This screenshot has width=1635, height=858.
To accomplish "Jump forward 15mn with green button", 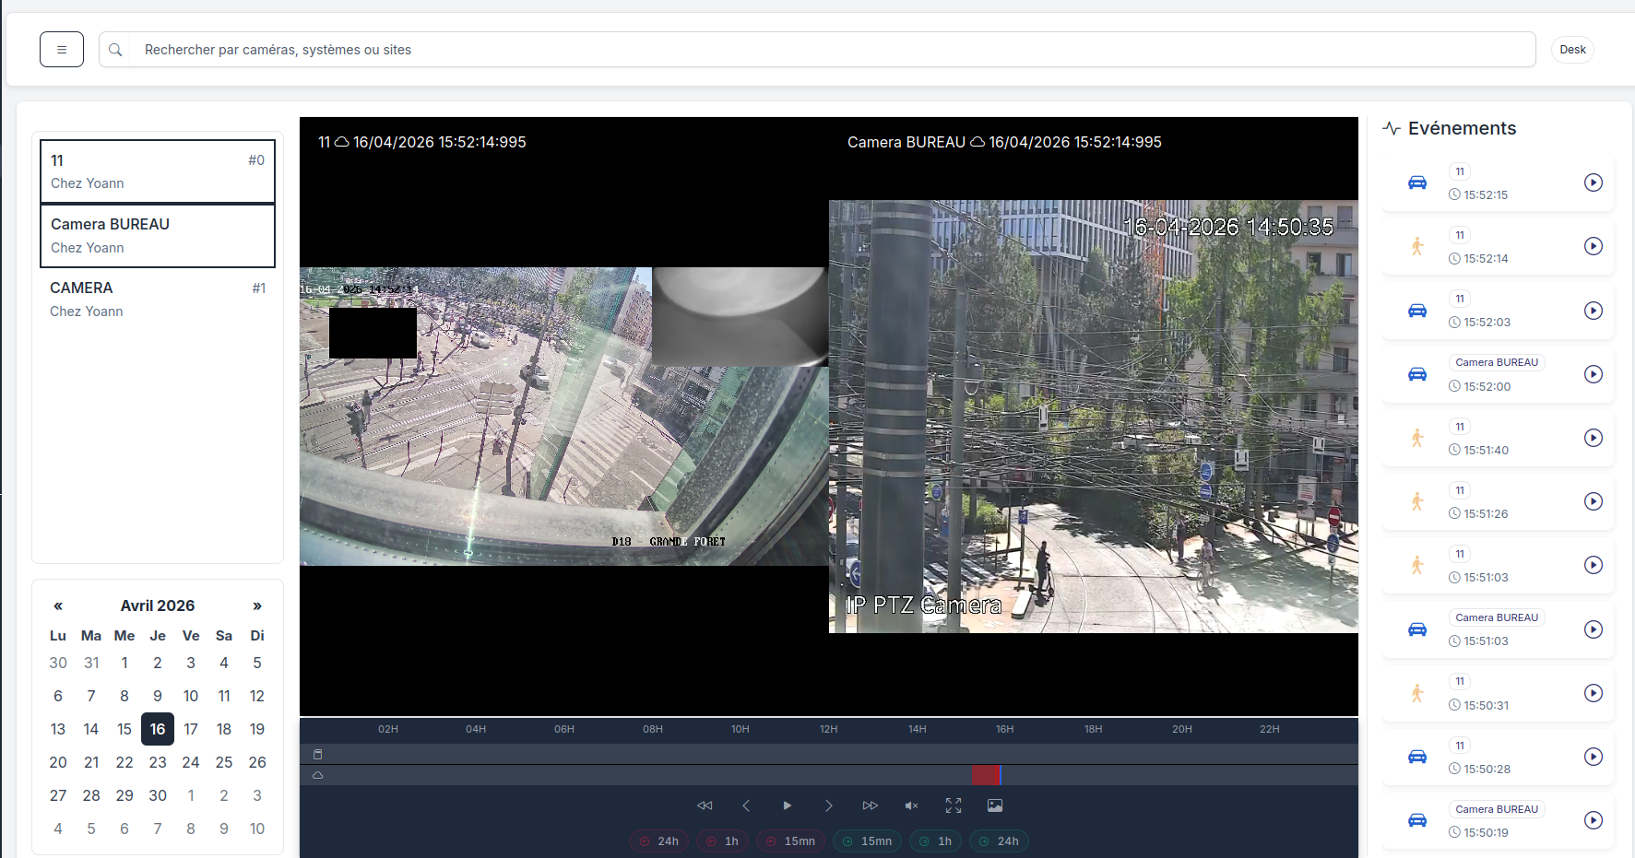I will 867,841.
